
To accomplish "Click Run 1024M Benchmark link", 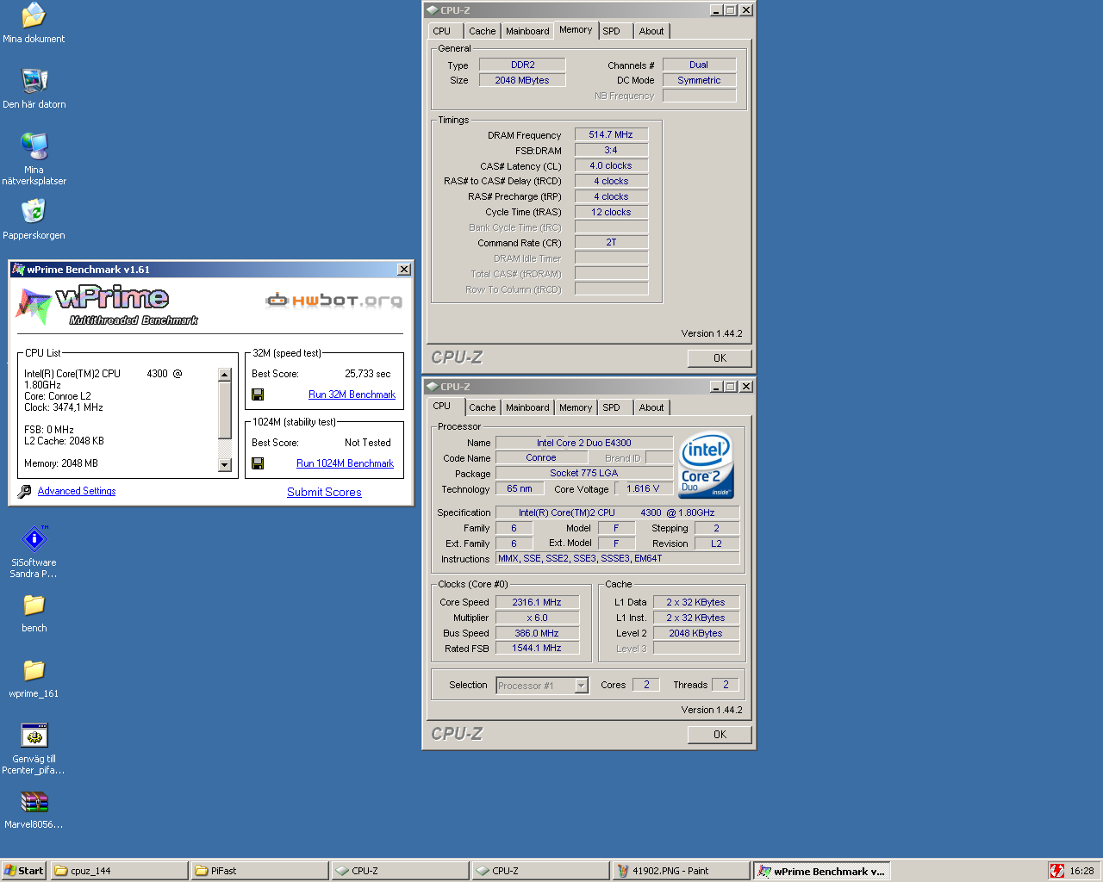I will pos(345,463).
